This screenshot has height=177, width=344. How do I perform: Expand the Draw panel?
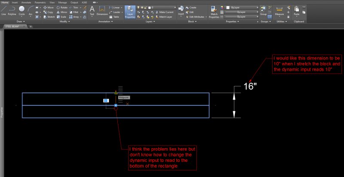click(21, 22)
